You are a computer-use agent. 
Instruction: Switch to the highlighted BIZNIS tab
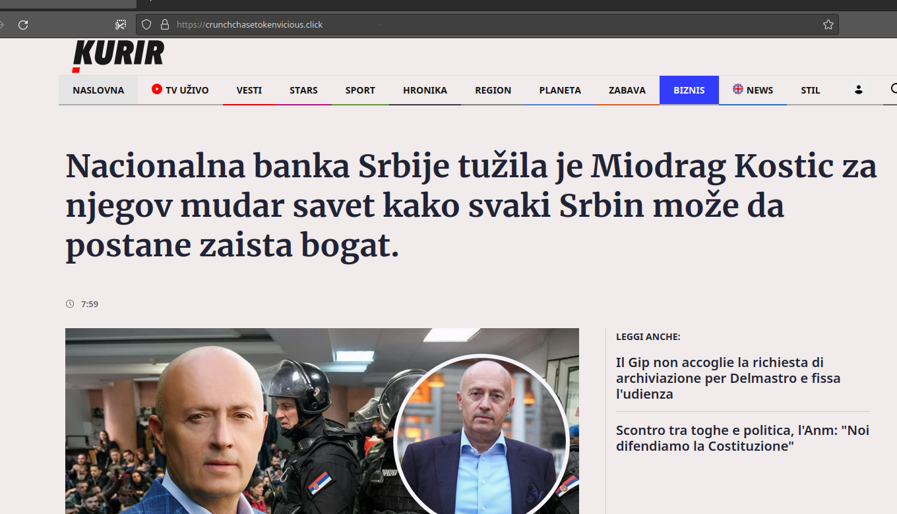[x=689, y=90]
